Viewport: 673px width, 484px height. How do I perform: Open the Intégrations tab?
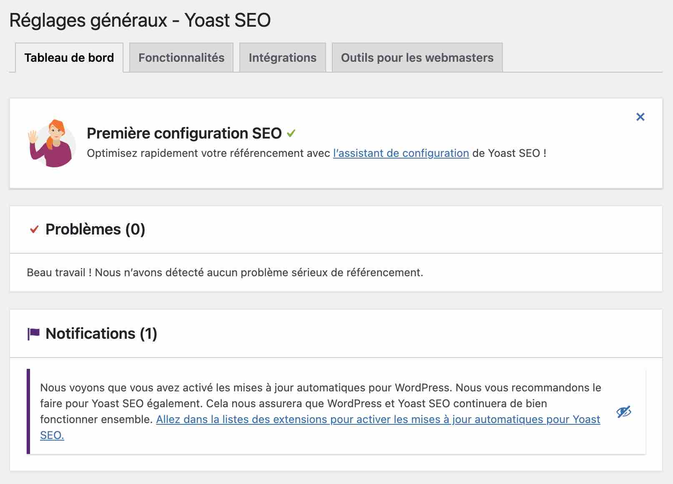point(282,58)
